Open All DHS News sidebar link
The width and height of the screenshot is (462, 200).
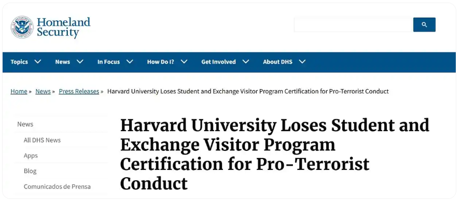[42, 140]
